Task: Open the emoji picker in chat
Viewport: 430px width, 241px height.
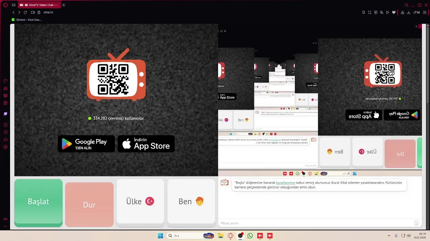Action: (417, 223)
